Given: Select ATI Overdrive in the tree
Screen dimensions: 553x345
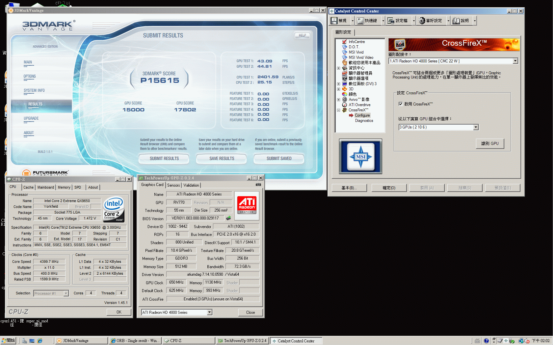Looking at the screenshot, I should tap(359, 105).
